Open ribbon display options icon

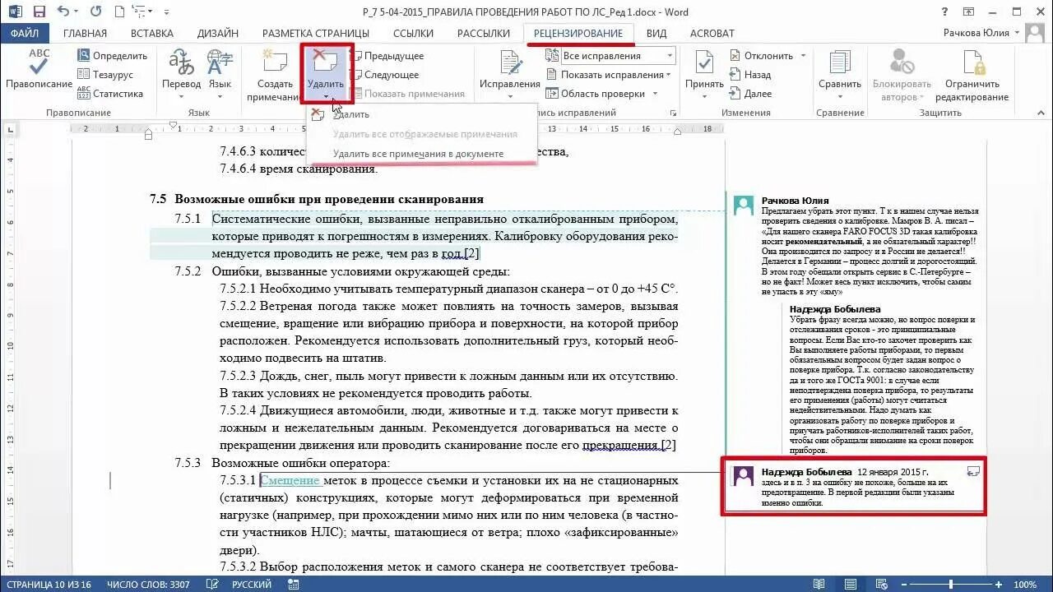967,12
